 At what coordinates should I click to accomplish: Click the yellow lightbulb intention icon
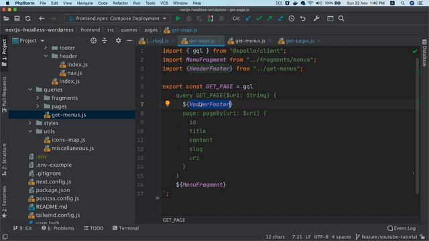tap(168, 103)
